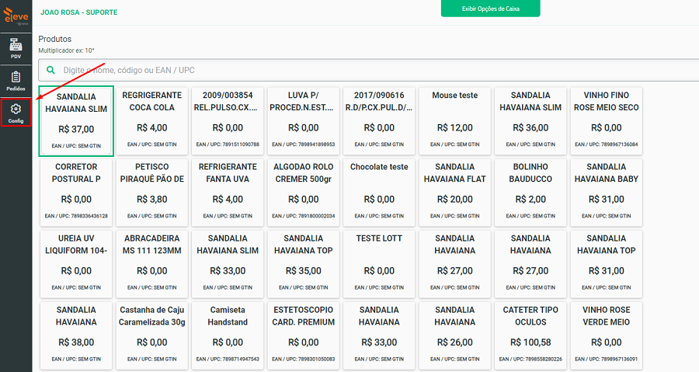Select the TESTE LOTT product card
The height and width of the screenshot is (372, 699).
[379, 263]
